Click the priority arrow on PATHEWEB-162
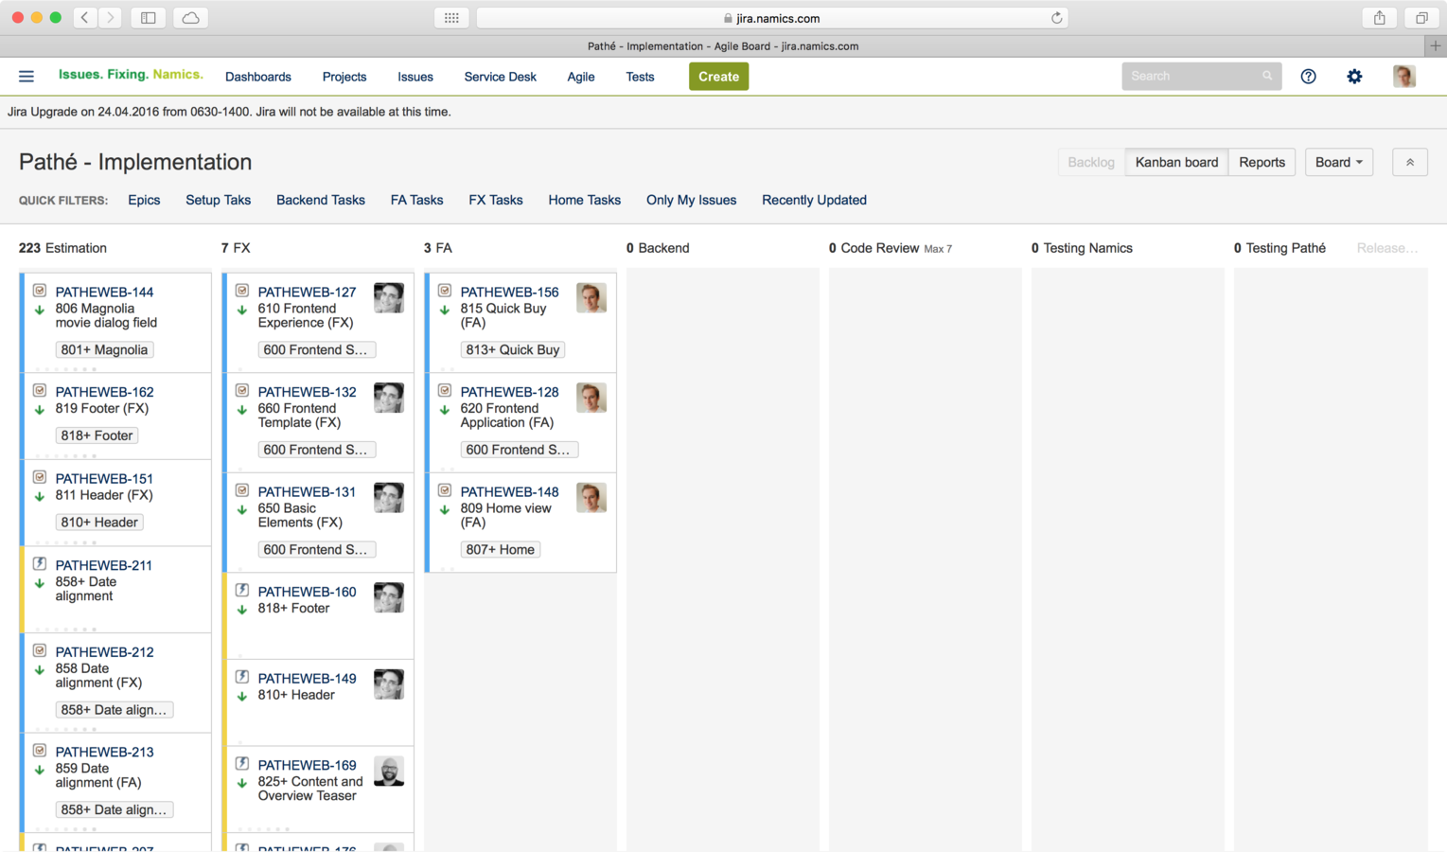 tap(40, 410)
